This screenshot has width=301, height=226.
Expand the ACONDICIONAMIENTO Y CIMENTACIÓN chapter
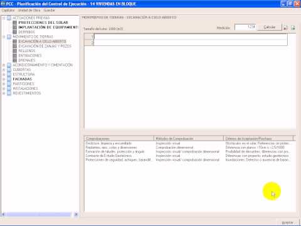(4, 65)
